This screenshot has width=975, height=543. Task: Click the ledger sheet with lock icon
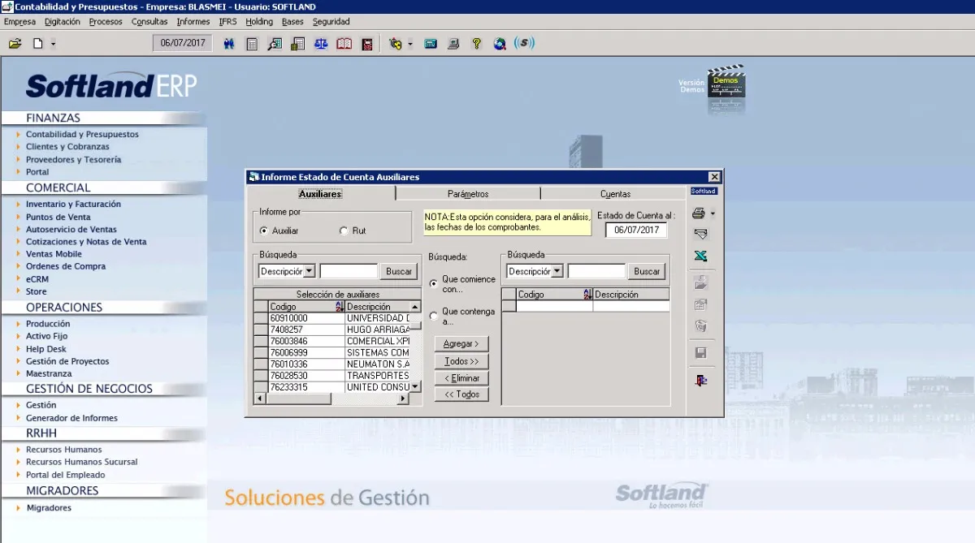(x=297, y=43)
